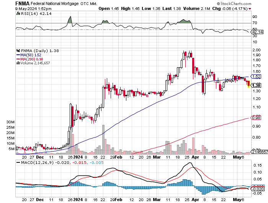This screenshot has height=203, width=268.
Task: Click the blue MACD histogram value -0.005
Action: 96,162
